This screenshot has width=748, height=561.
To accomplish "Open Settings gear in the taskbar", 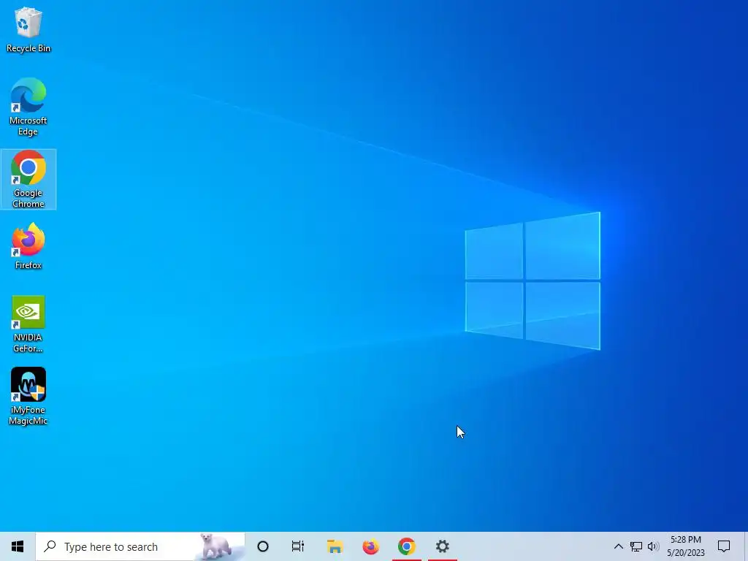I will (x=442, y=546).
